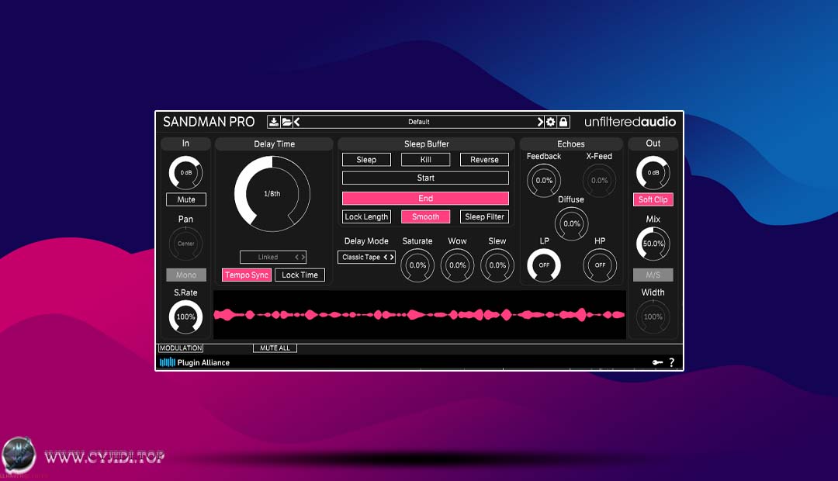This screenshot has width=838, height=481.
Task: Click the Pan Center knob
Action: (186, 243)
